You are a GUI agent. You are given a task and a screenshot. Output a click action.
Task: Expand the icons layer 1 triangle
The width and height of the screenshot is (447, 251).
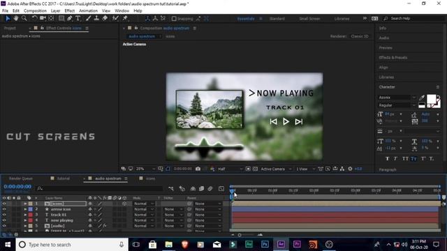click(25, 204)
